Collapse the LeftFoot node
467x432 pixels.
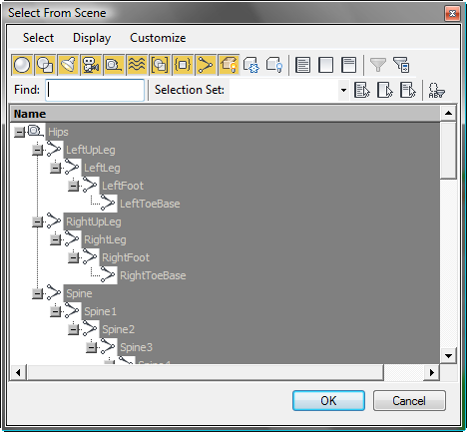tap(73, 186)
